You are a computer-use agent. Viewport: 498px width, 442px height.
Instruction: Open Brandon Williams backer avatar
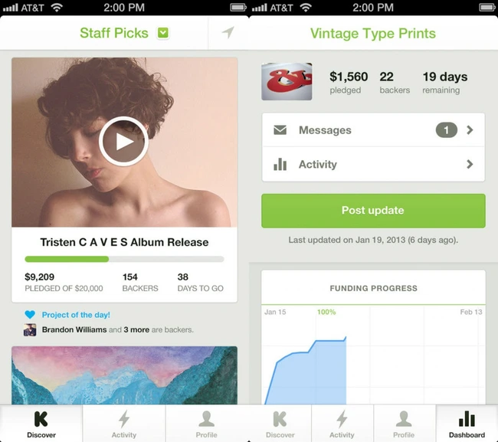(x=30, y=330)
